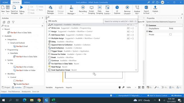Collapse the Recent tree node
Viewport: 184px width, 103px height.
click(3, 29)
